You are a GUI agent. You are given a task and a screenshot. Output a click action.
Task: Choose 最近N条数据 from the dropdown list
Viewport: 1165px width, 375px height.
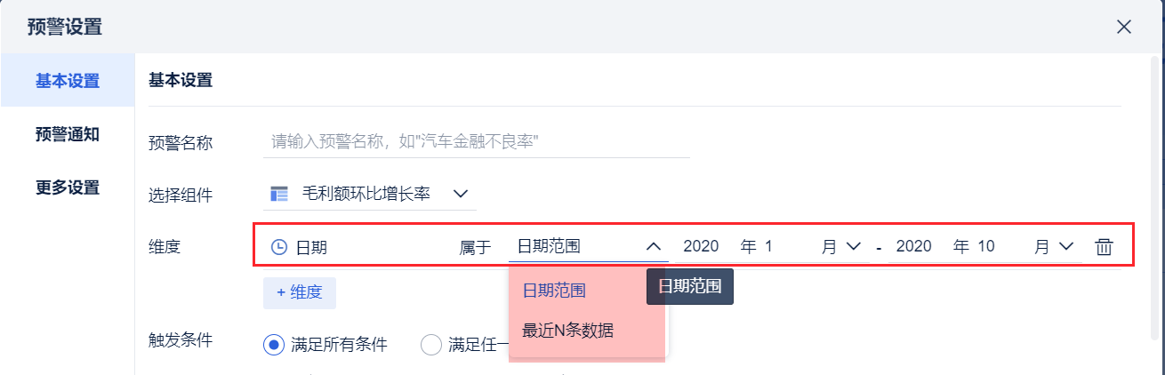click(567, 331)
